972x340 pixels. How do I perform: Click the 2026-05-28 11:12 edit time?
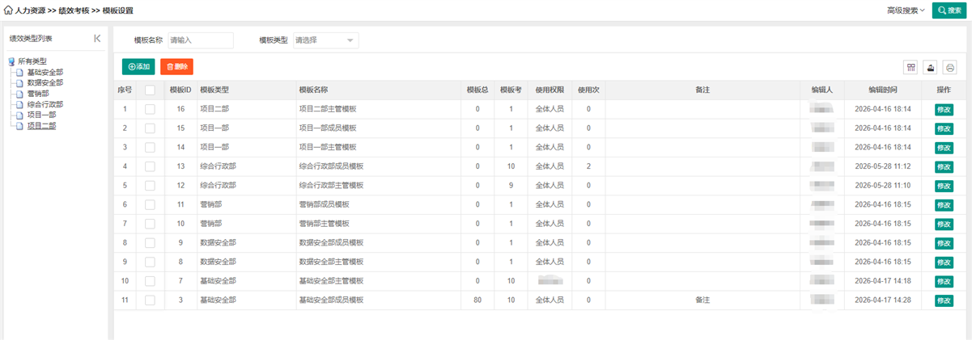(883, 166)
